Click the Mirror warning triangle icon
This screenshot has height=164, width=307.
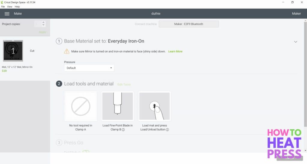[67, 51]
